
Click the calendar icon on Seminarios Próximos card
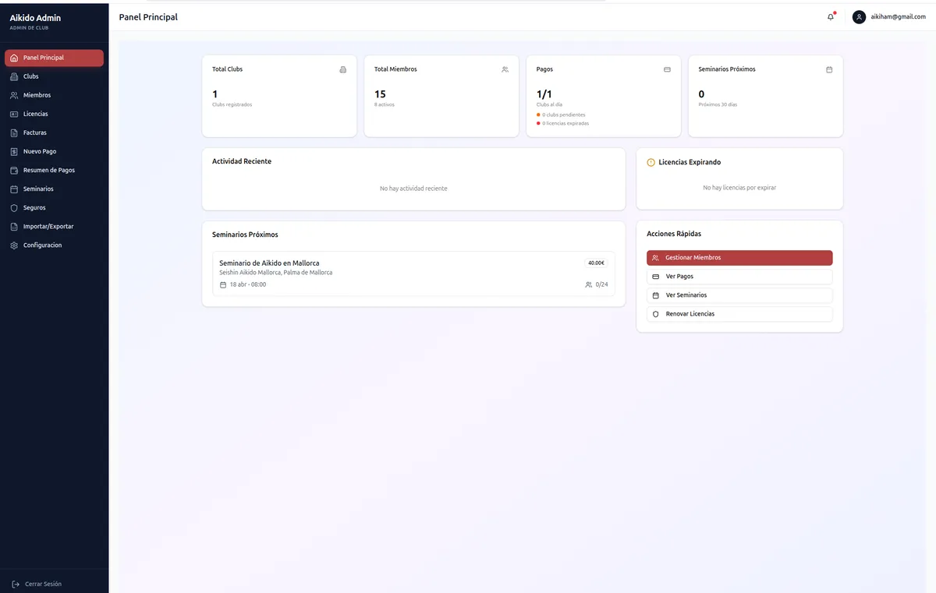tap(828, 69)
